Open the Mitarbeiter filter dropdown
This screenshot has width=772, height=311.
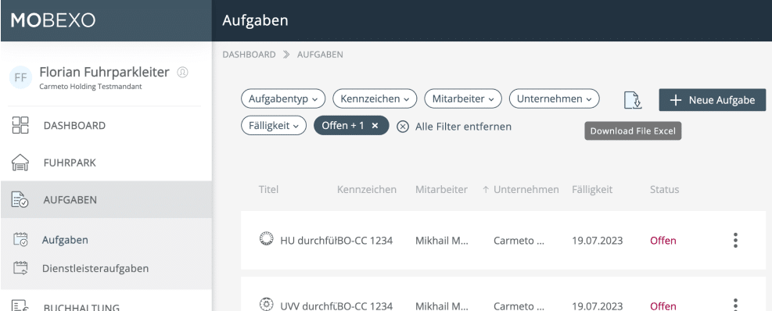click(x=463, y=99)
